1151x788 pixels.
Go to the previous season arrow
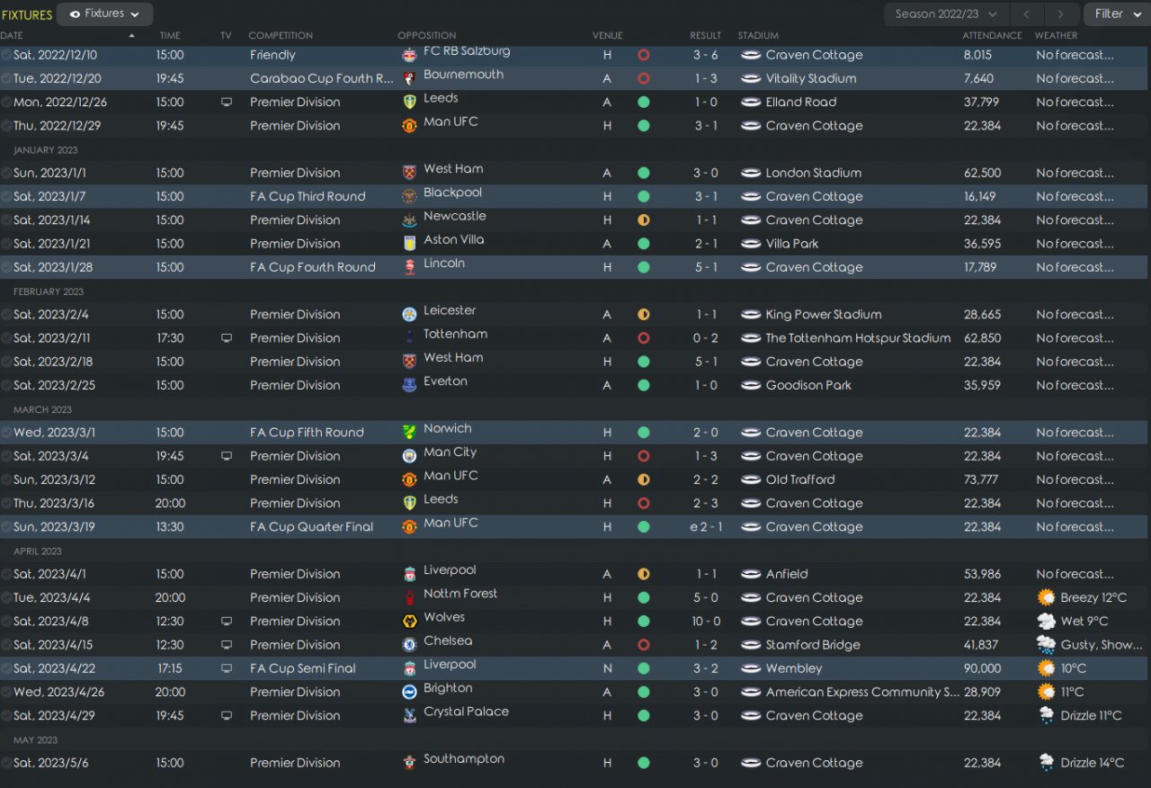1026,14
